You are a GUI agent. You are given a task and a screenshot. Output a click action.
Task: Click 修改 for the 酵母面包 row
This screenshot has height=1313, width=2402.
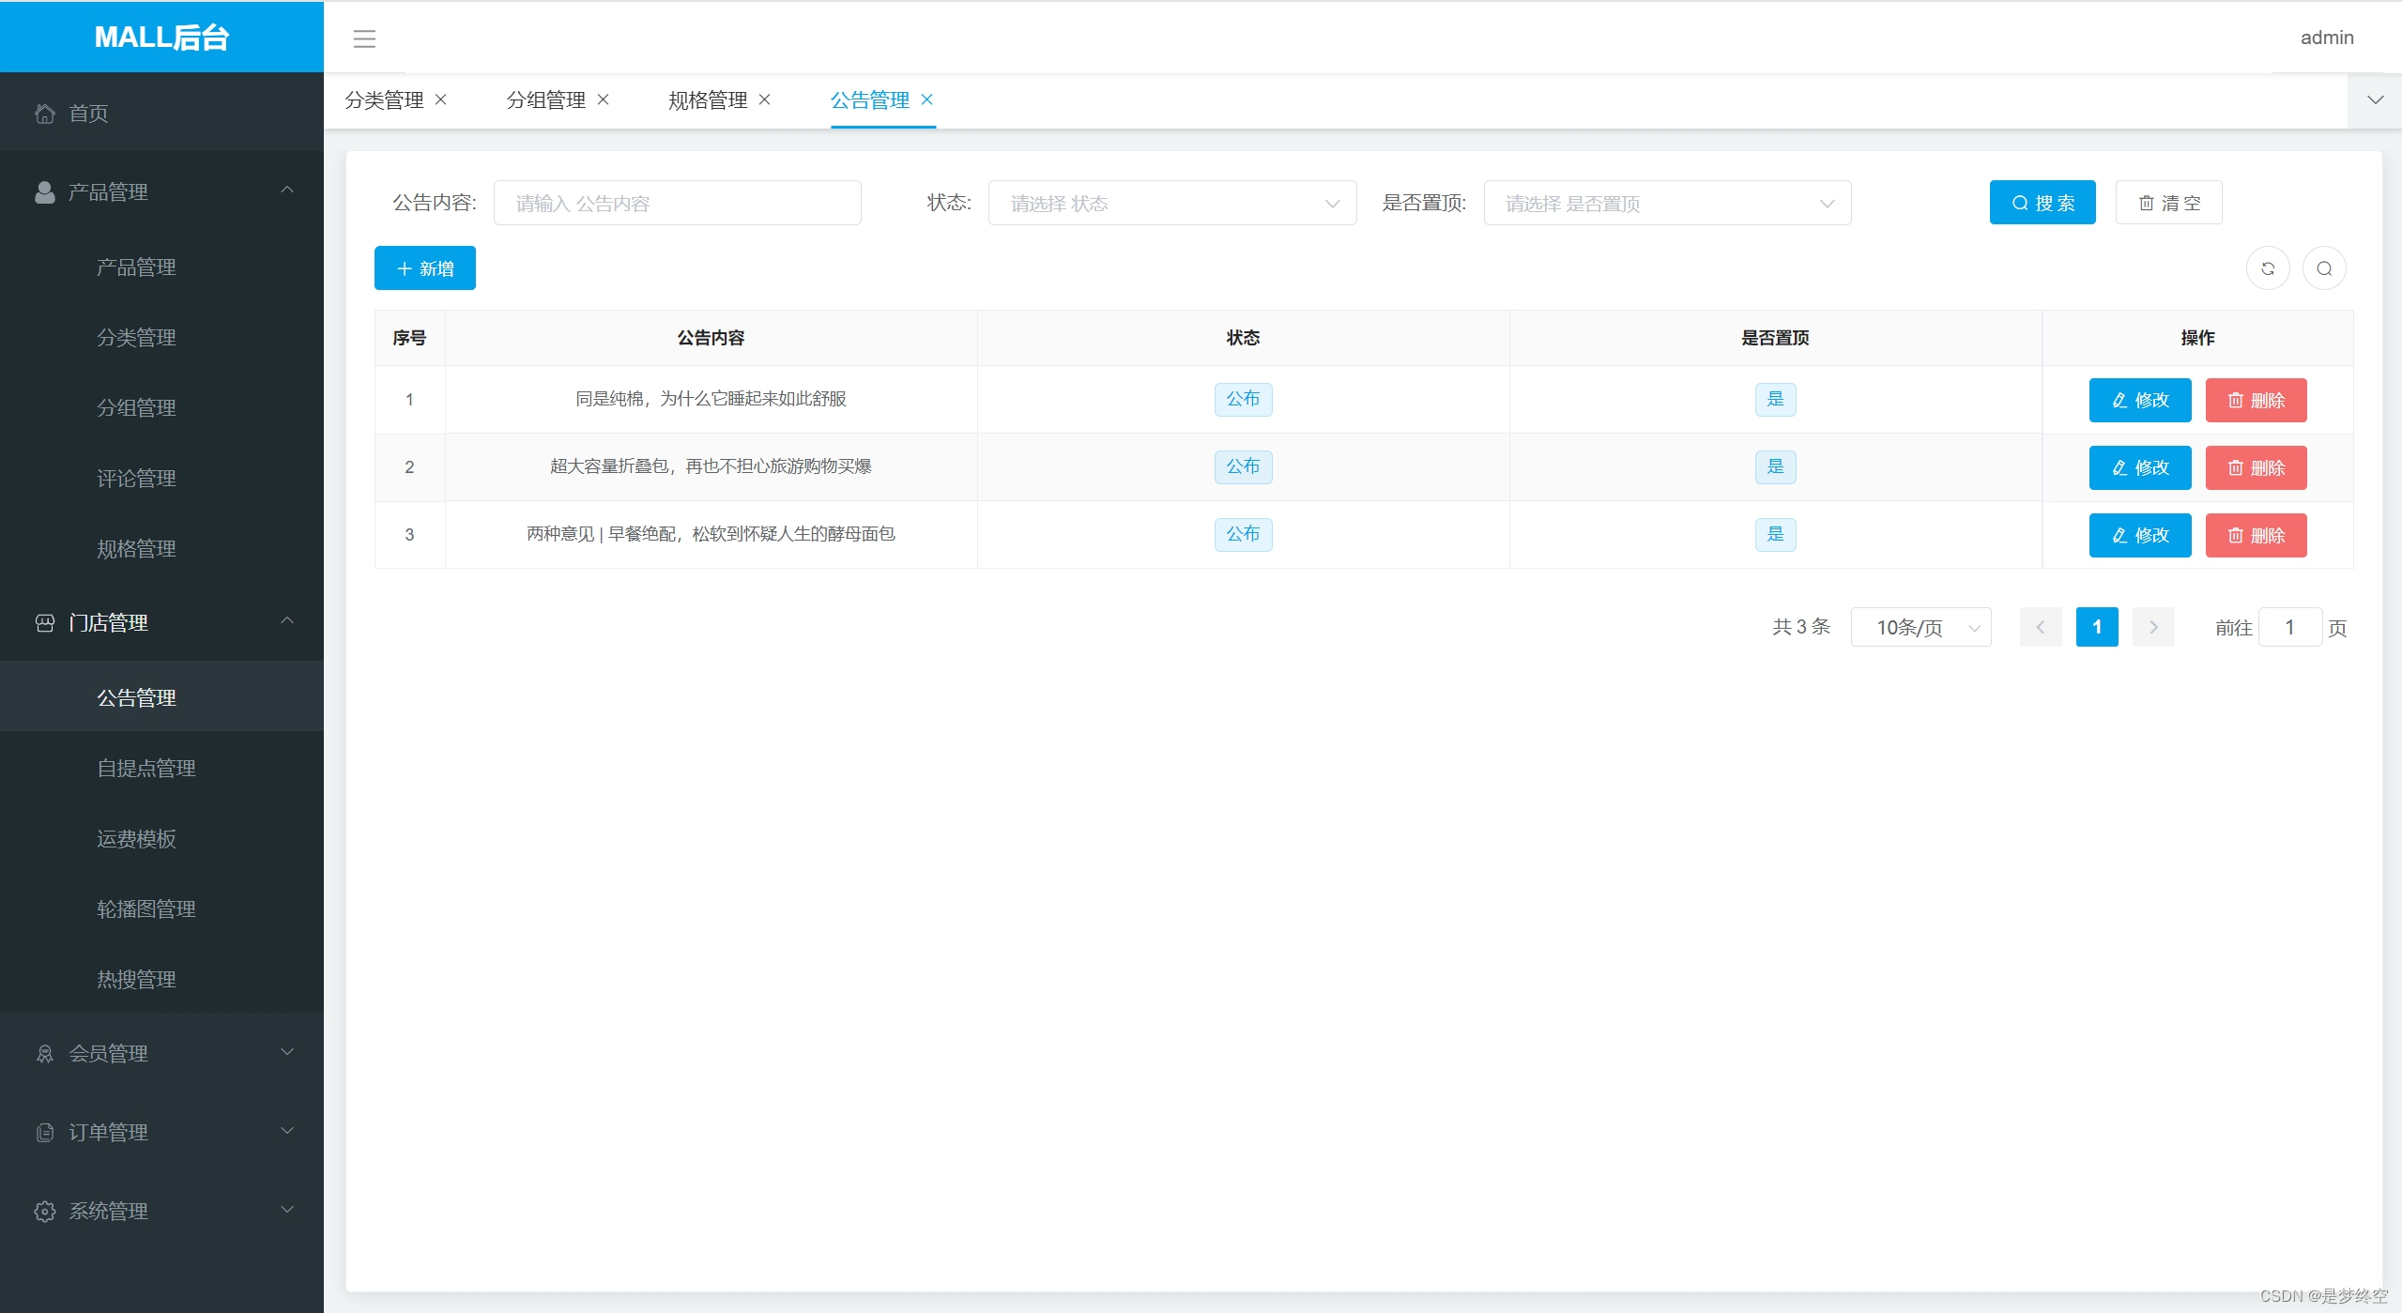coord(2140,536)
